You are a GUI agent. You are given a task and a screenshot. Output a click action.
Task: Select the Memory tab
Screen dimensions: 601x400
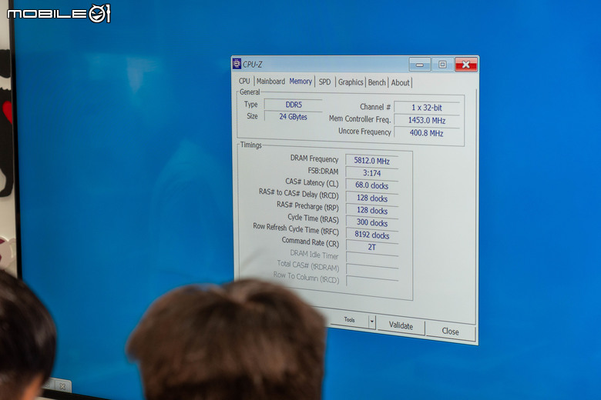coord(300,82)
